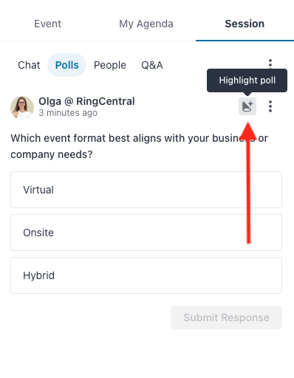Viewport: 294px width, 378px height.
Task: Open the panel's top three-dot menu
Action: tap(270, 63)
